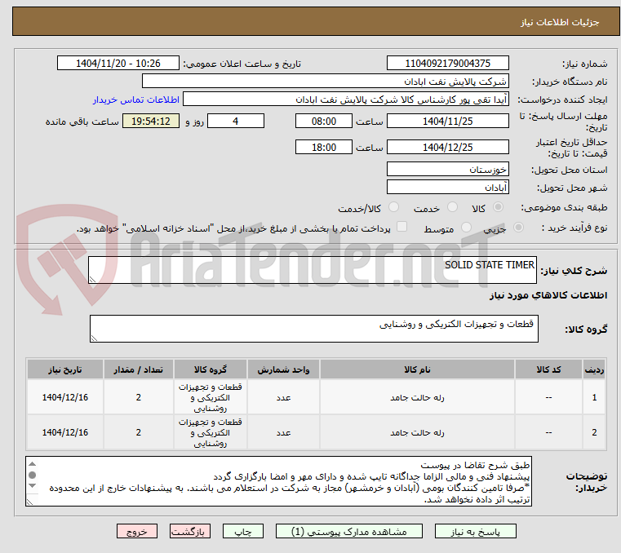The image size is (621, 553).
Task: Click رله حالت جامد in row 1
Action: pos(417,397)
